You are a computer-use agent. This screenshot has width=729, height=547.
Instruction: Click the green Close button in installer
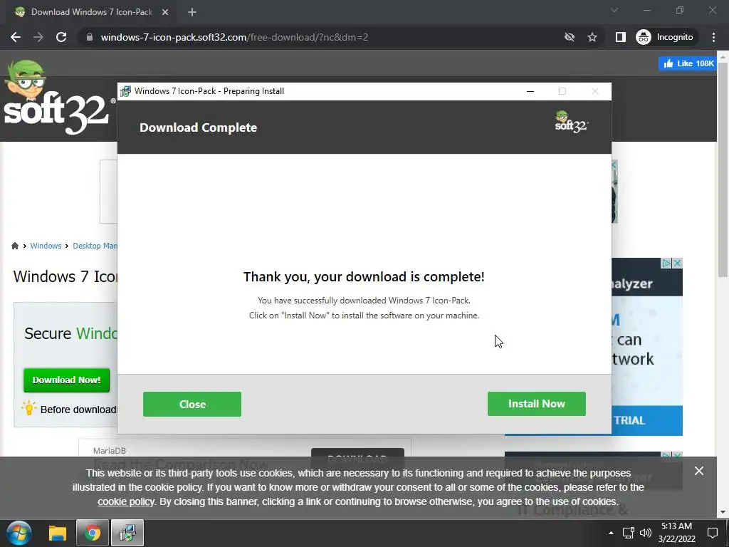[x=192, y=405]
